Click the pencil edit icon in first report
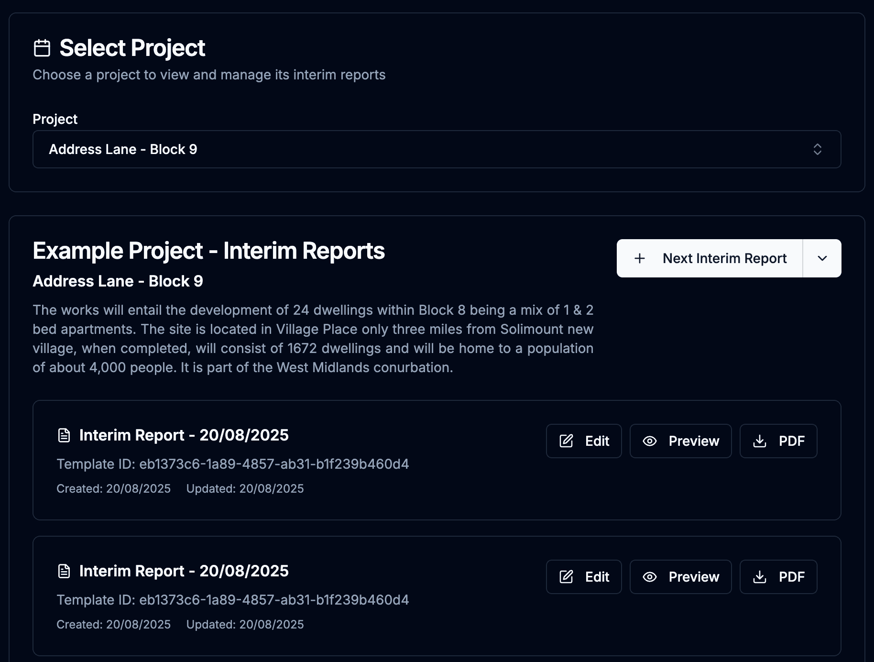Image resolution: width=874 pixels, height=662 pixels. pyautogui.click(x=567, y=441)
